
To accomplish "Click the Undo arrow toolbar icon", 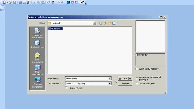I will (x=59, y=2).
